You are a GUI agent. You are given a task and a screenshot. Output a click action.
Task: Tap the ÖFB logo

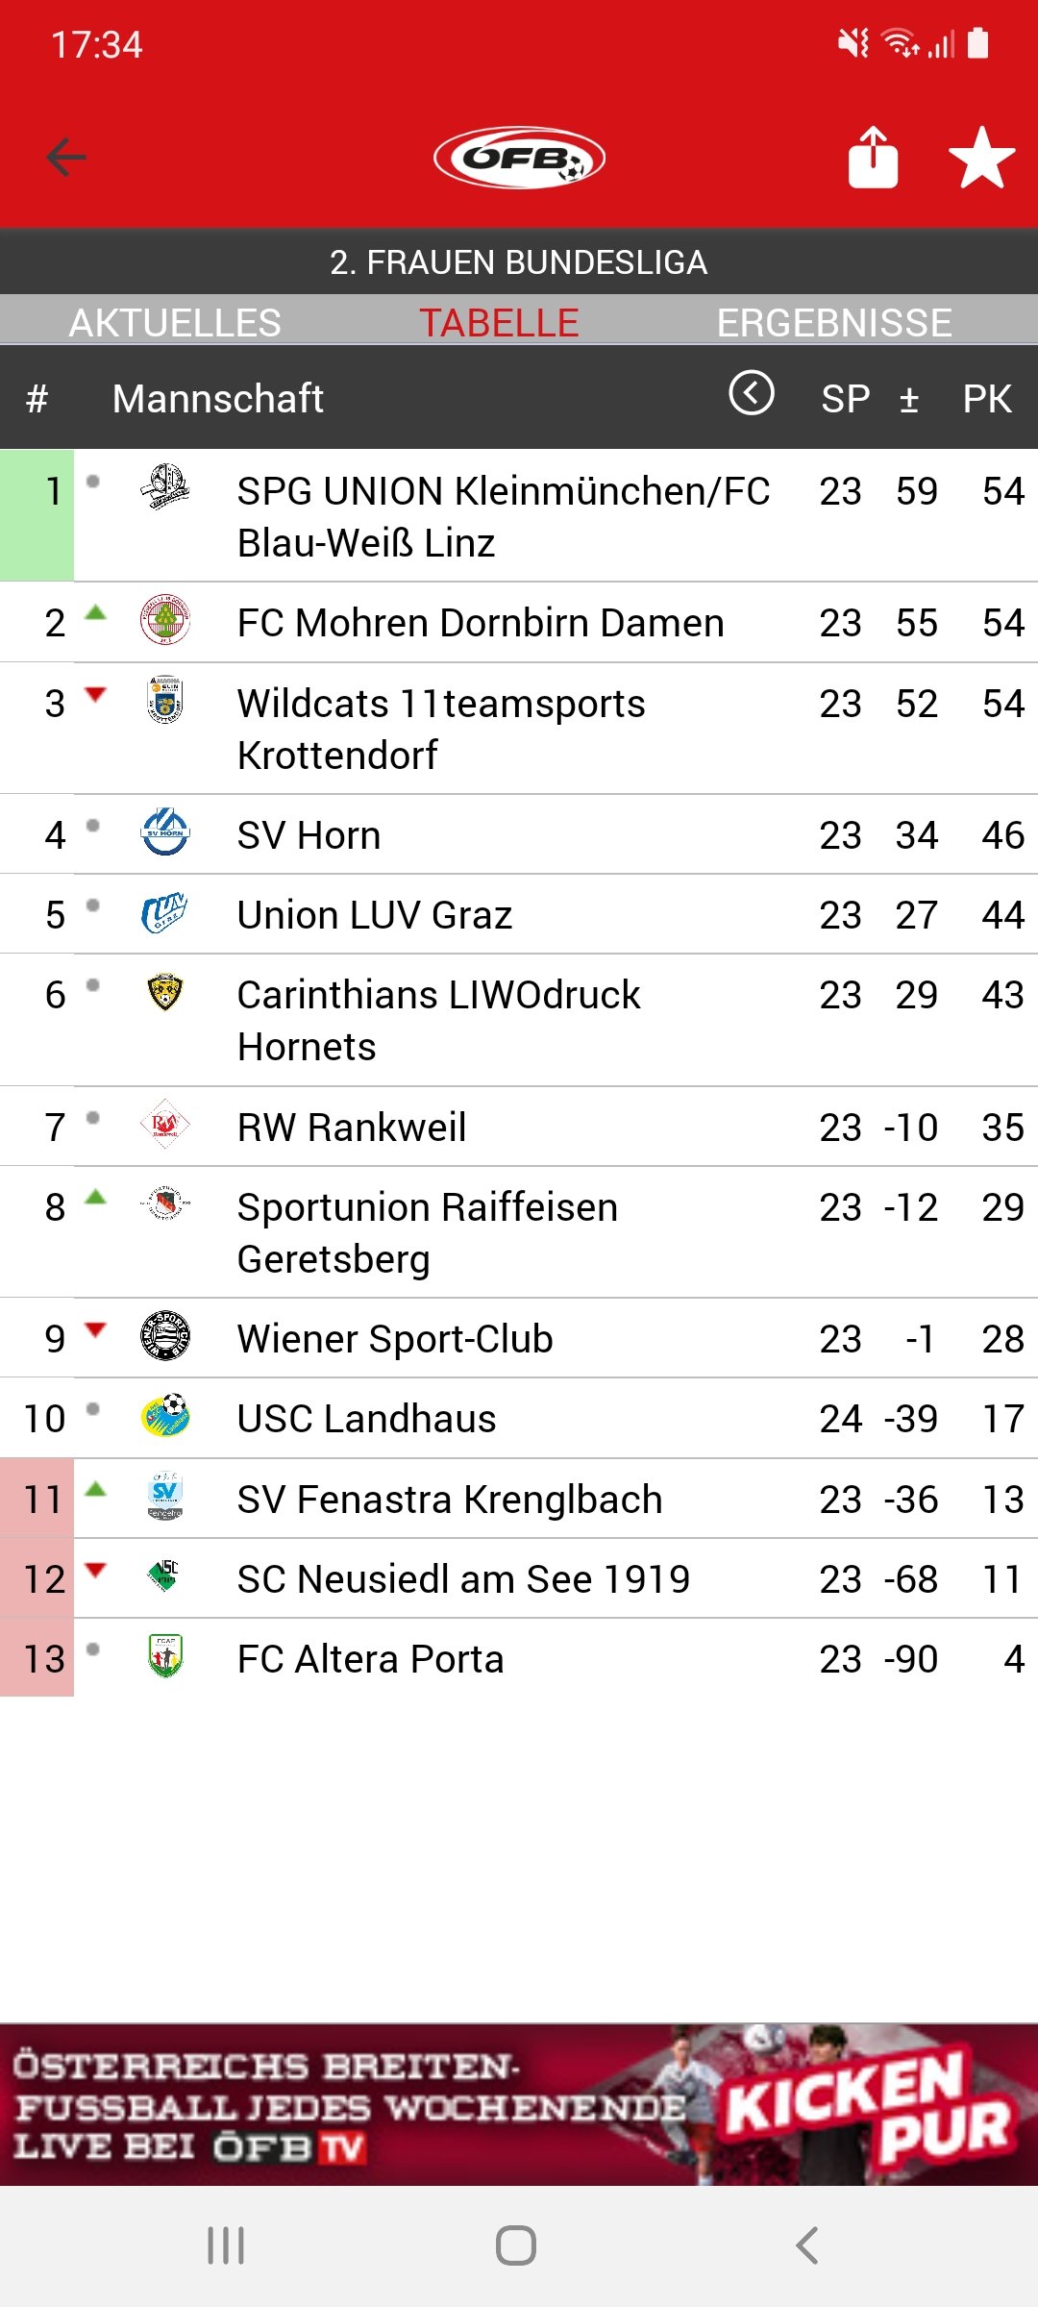519,158
